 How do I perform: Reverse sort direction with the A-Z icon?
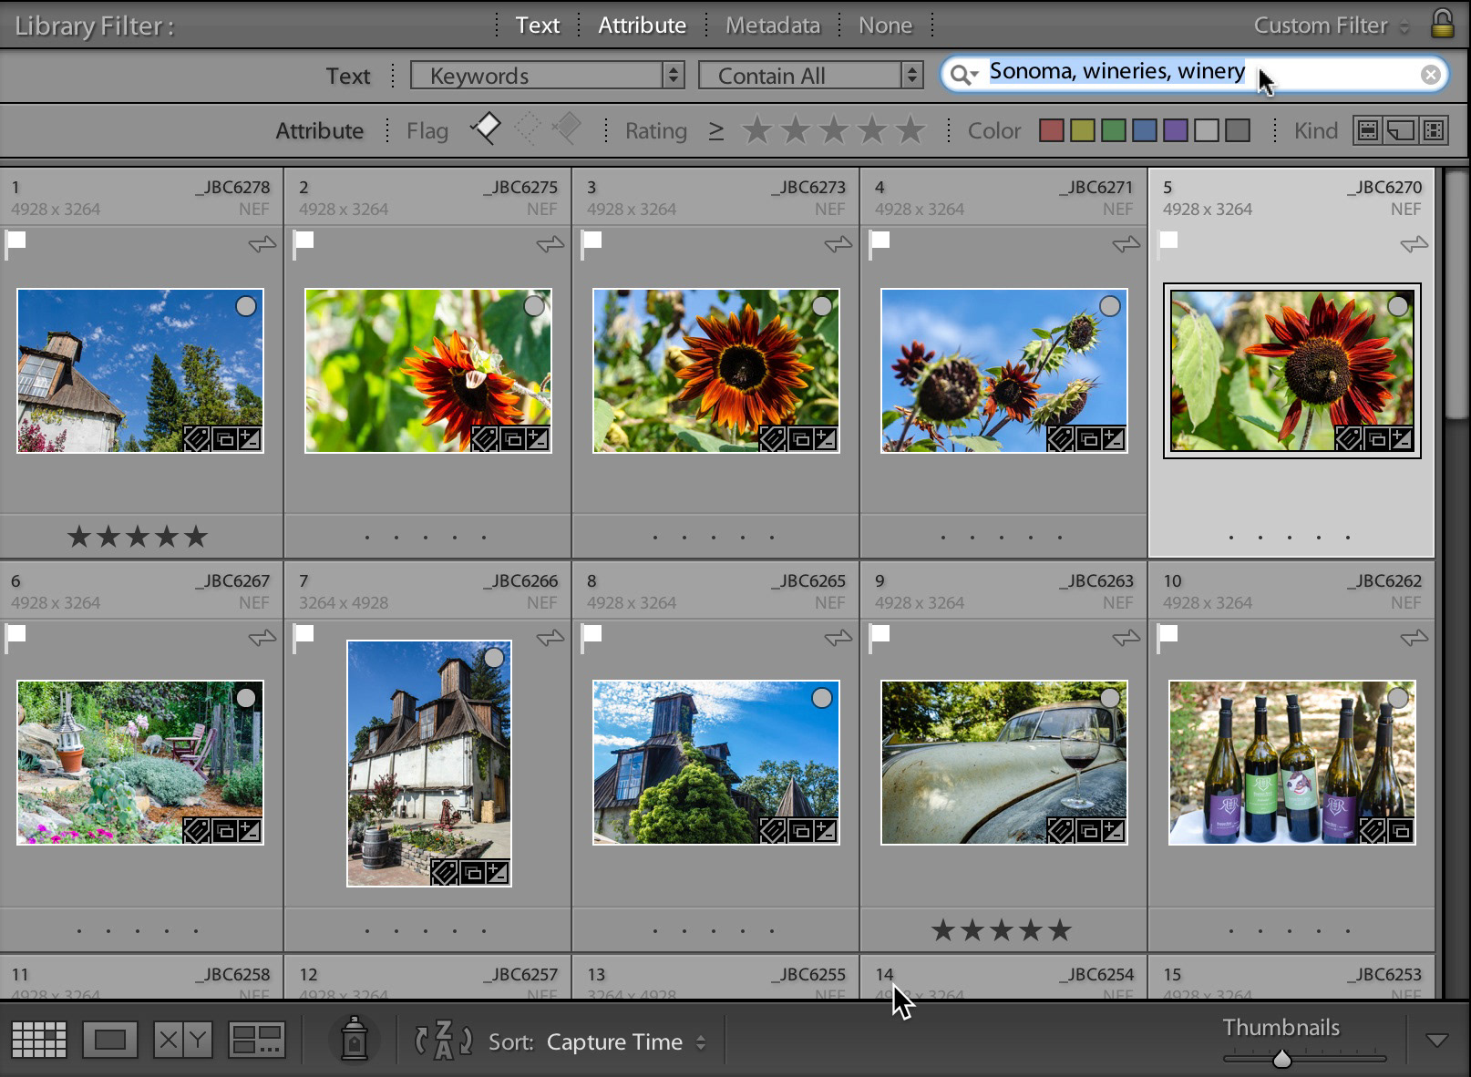[443, 1040]
